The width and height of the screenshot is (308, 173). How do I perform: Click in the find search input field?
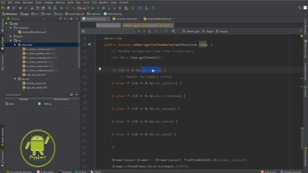[x=110, y=31]
